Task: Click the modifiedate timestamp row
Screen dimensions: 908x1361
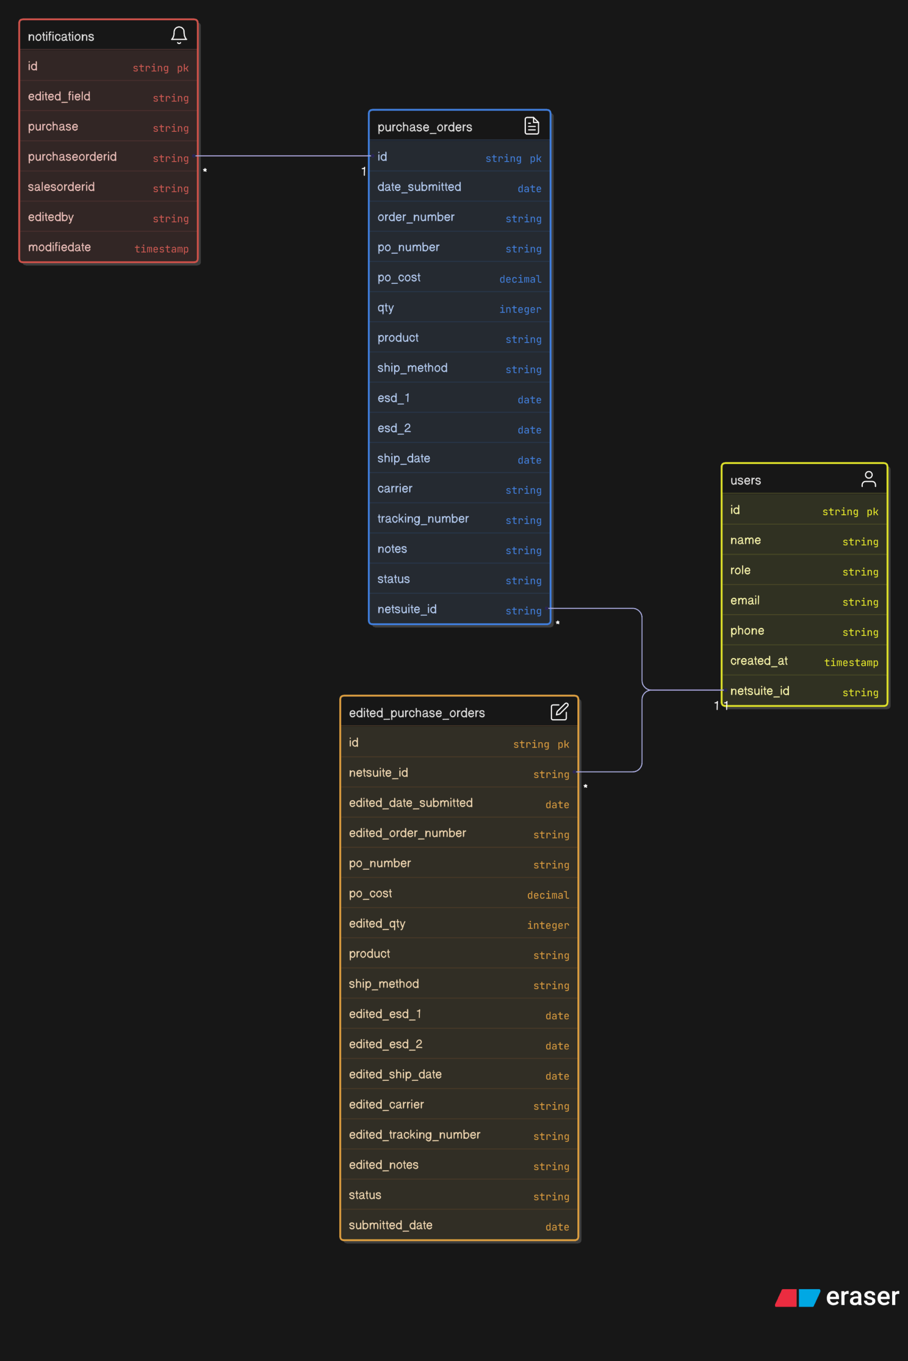Action: click(x=108, y=247)
